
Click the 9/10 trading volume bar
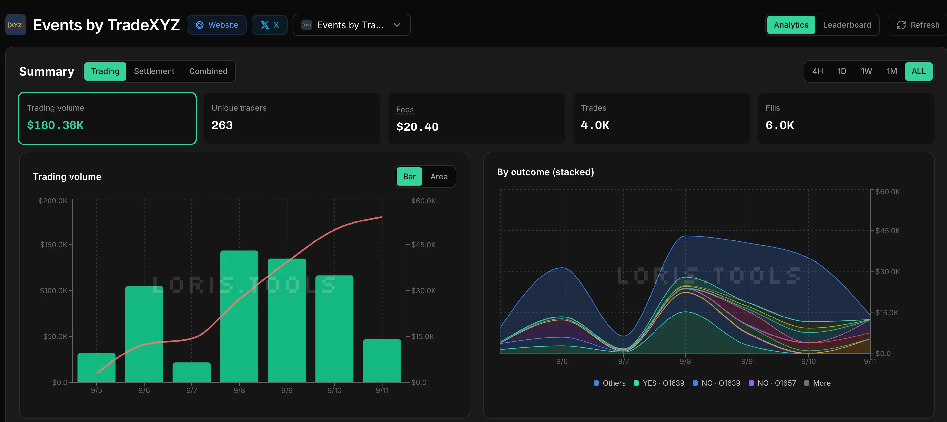pos(334,329)
